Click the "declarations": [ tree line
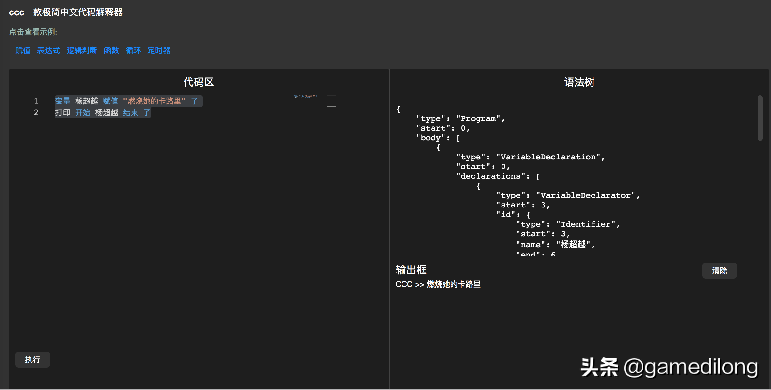This screenshot has width=771, height=390. (498, 176)
